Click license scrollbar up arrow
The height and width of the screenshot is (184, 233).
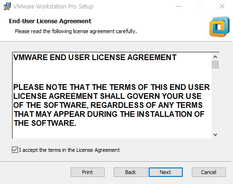pos(215,57)
